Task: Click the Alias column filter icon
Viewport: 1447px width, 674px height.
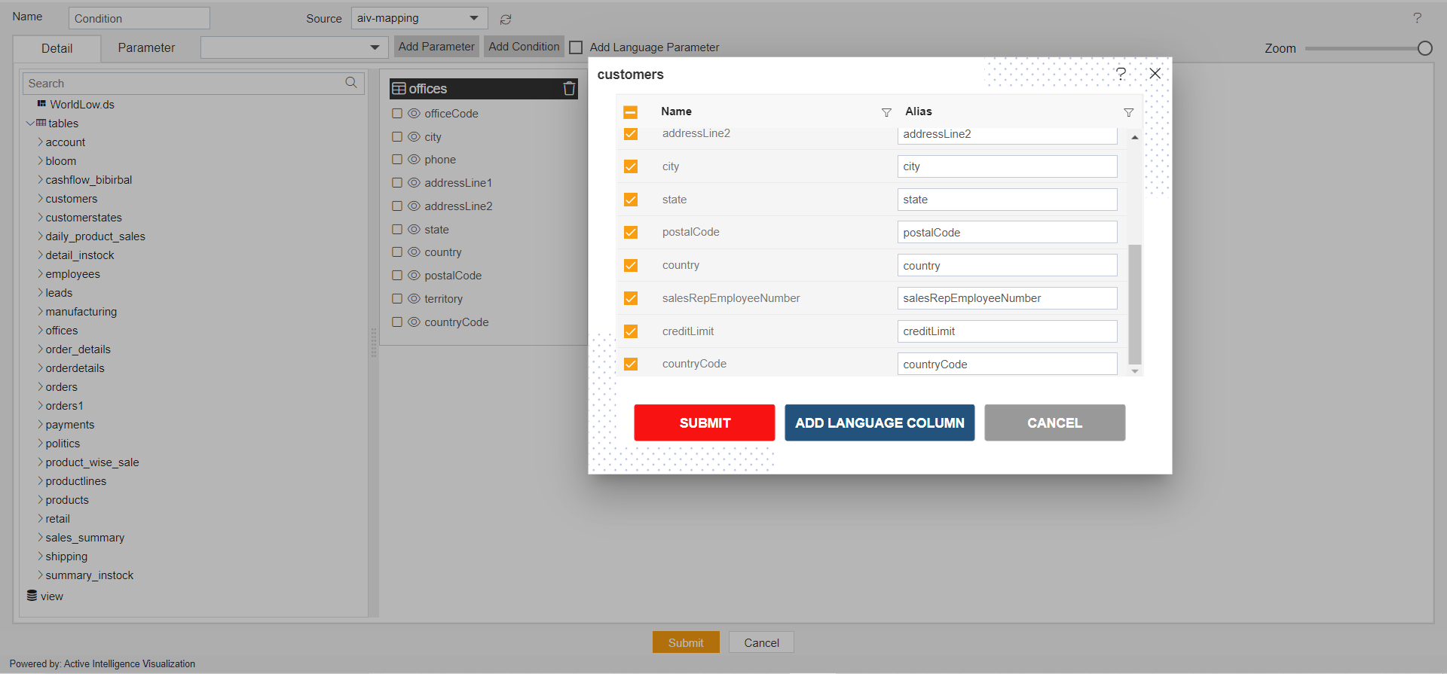Action: [x=1128, y=112]
